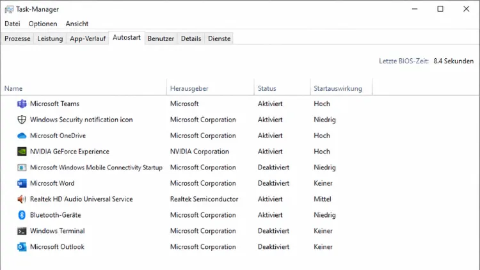This screenshot has height=270, width=480.
Task: Click Deaktiviert status of Microsoft Word
Action: pyautogui.click(x=273, y=184)
